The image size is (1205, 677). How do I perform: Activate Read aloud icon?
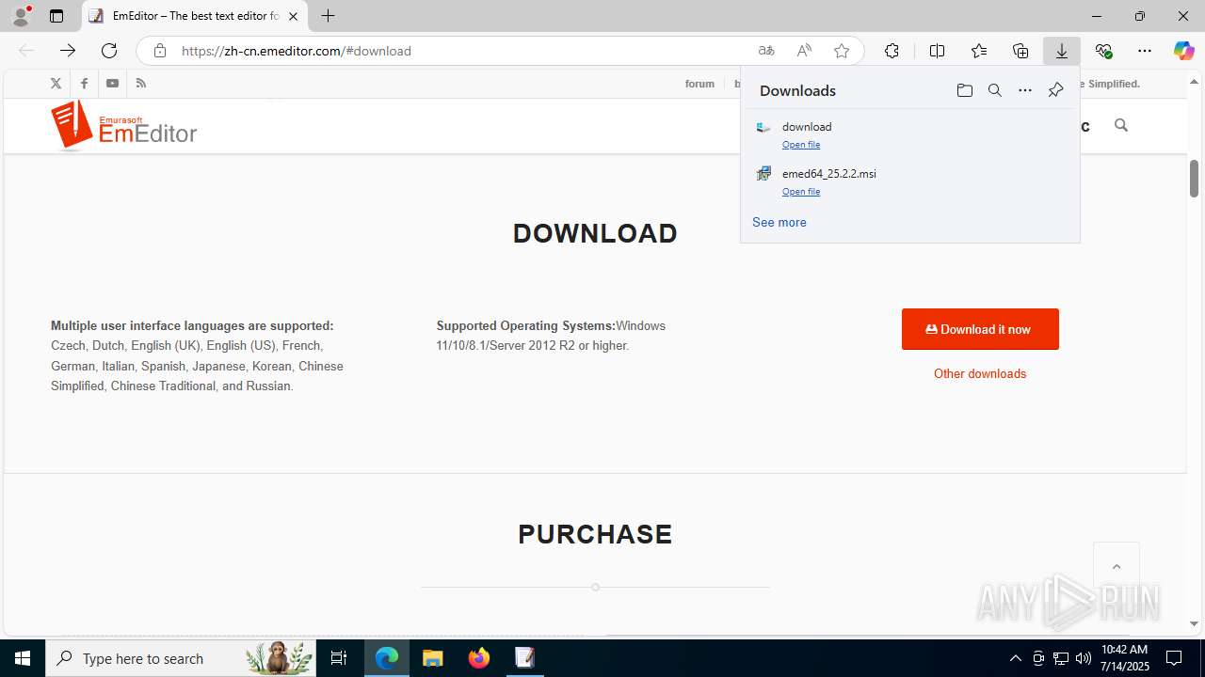pos(804,51)
